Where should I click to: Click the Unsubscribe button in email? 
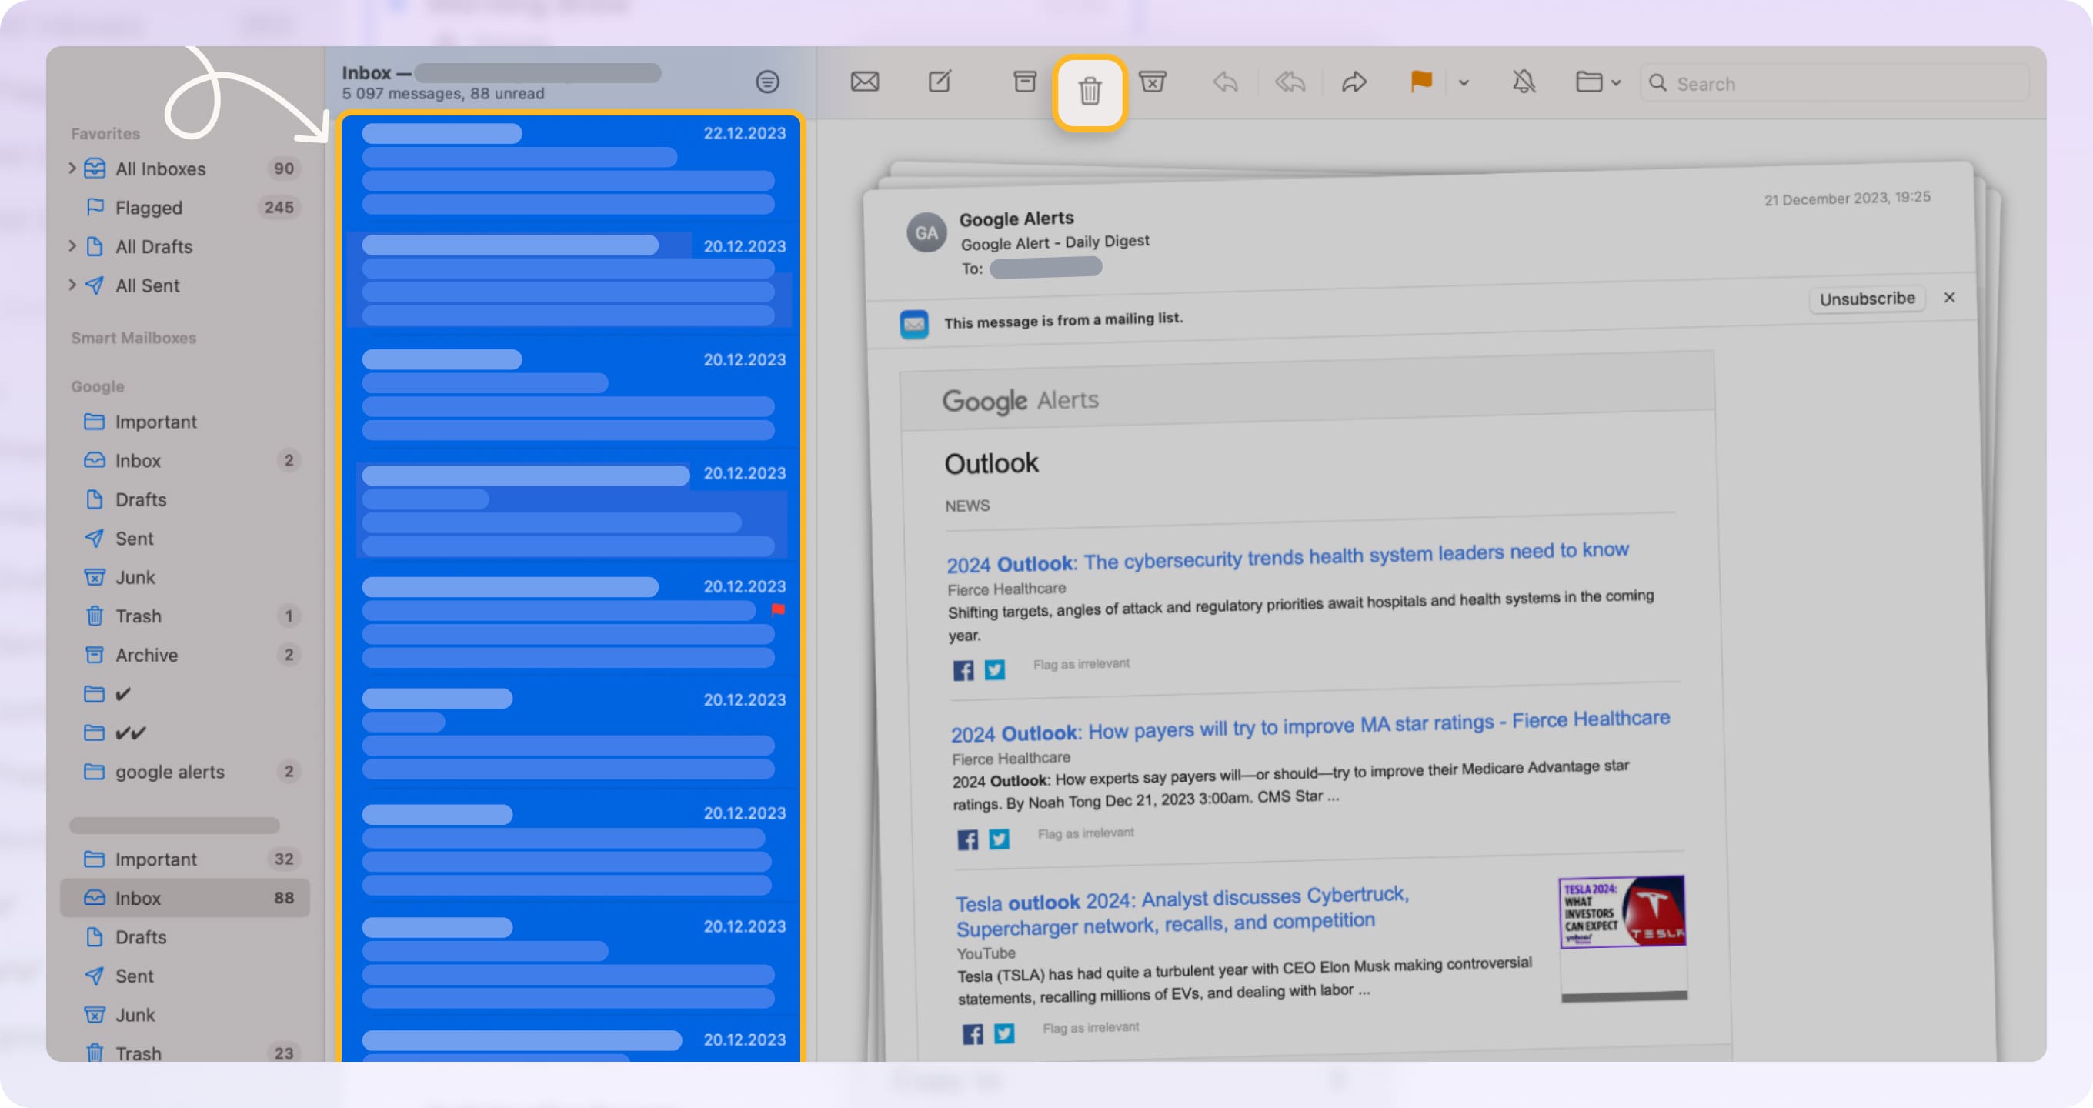coord(1866,298)
